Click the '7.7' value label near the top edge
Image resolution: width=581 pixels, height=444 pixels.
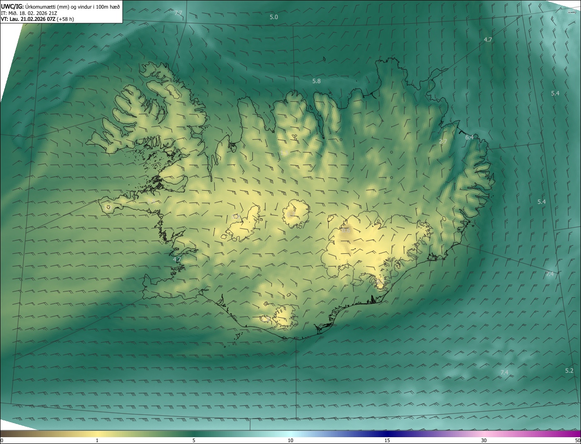(x=178, y=13)
